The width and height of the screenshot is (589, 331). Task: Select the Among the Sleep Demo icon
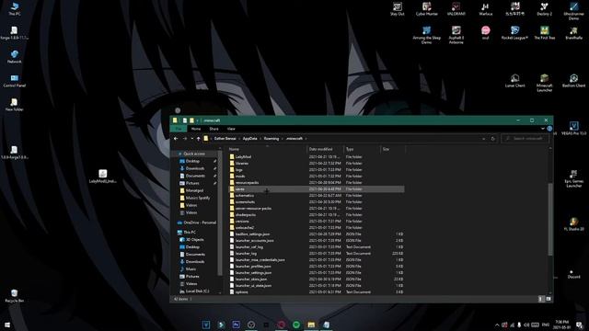(426, 35)
